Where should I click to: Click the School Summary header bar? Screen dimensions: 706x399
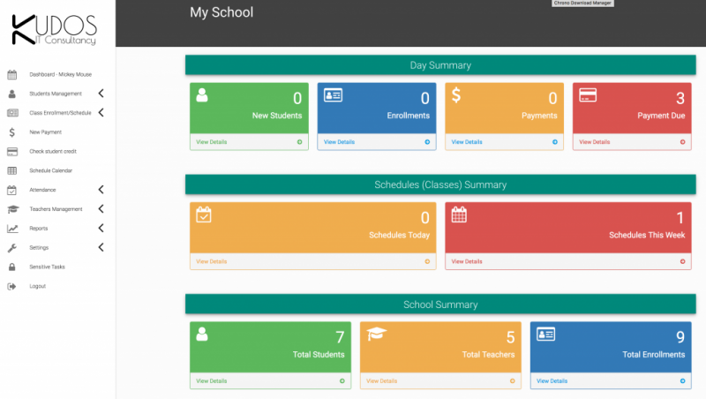[440, 305]
